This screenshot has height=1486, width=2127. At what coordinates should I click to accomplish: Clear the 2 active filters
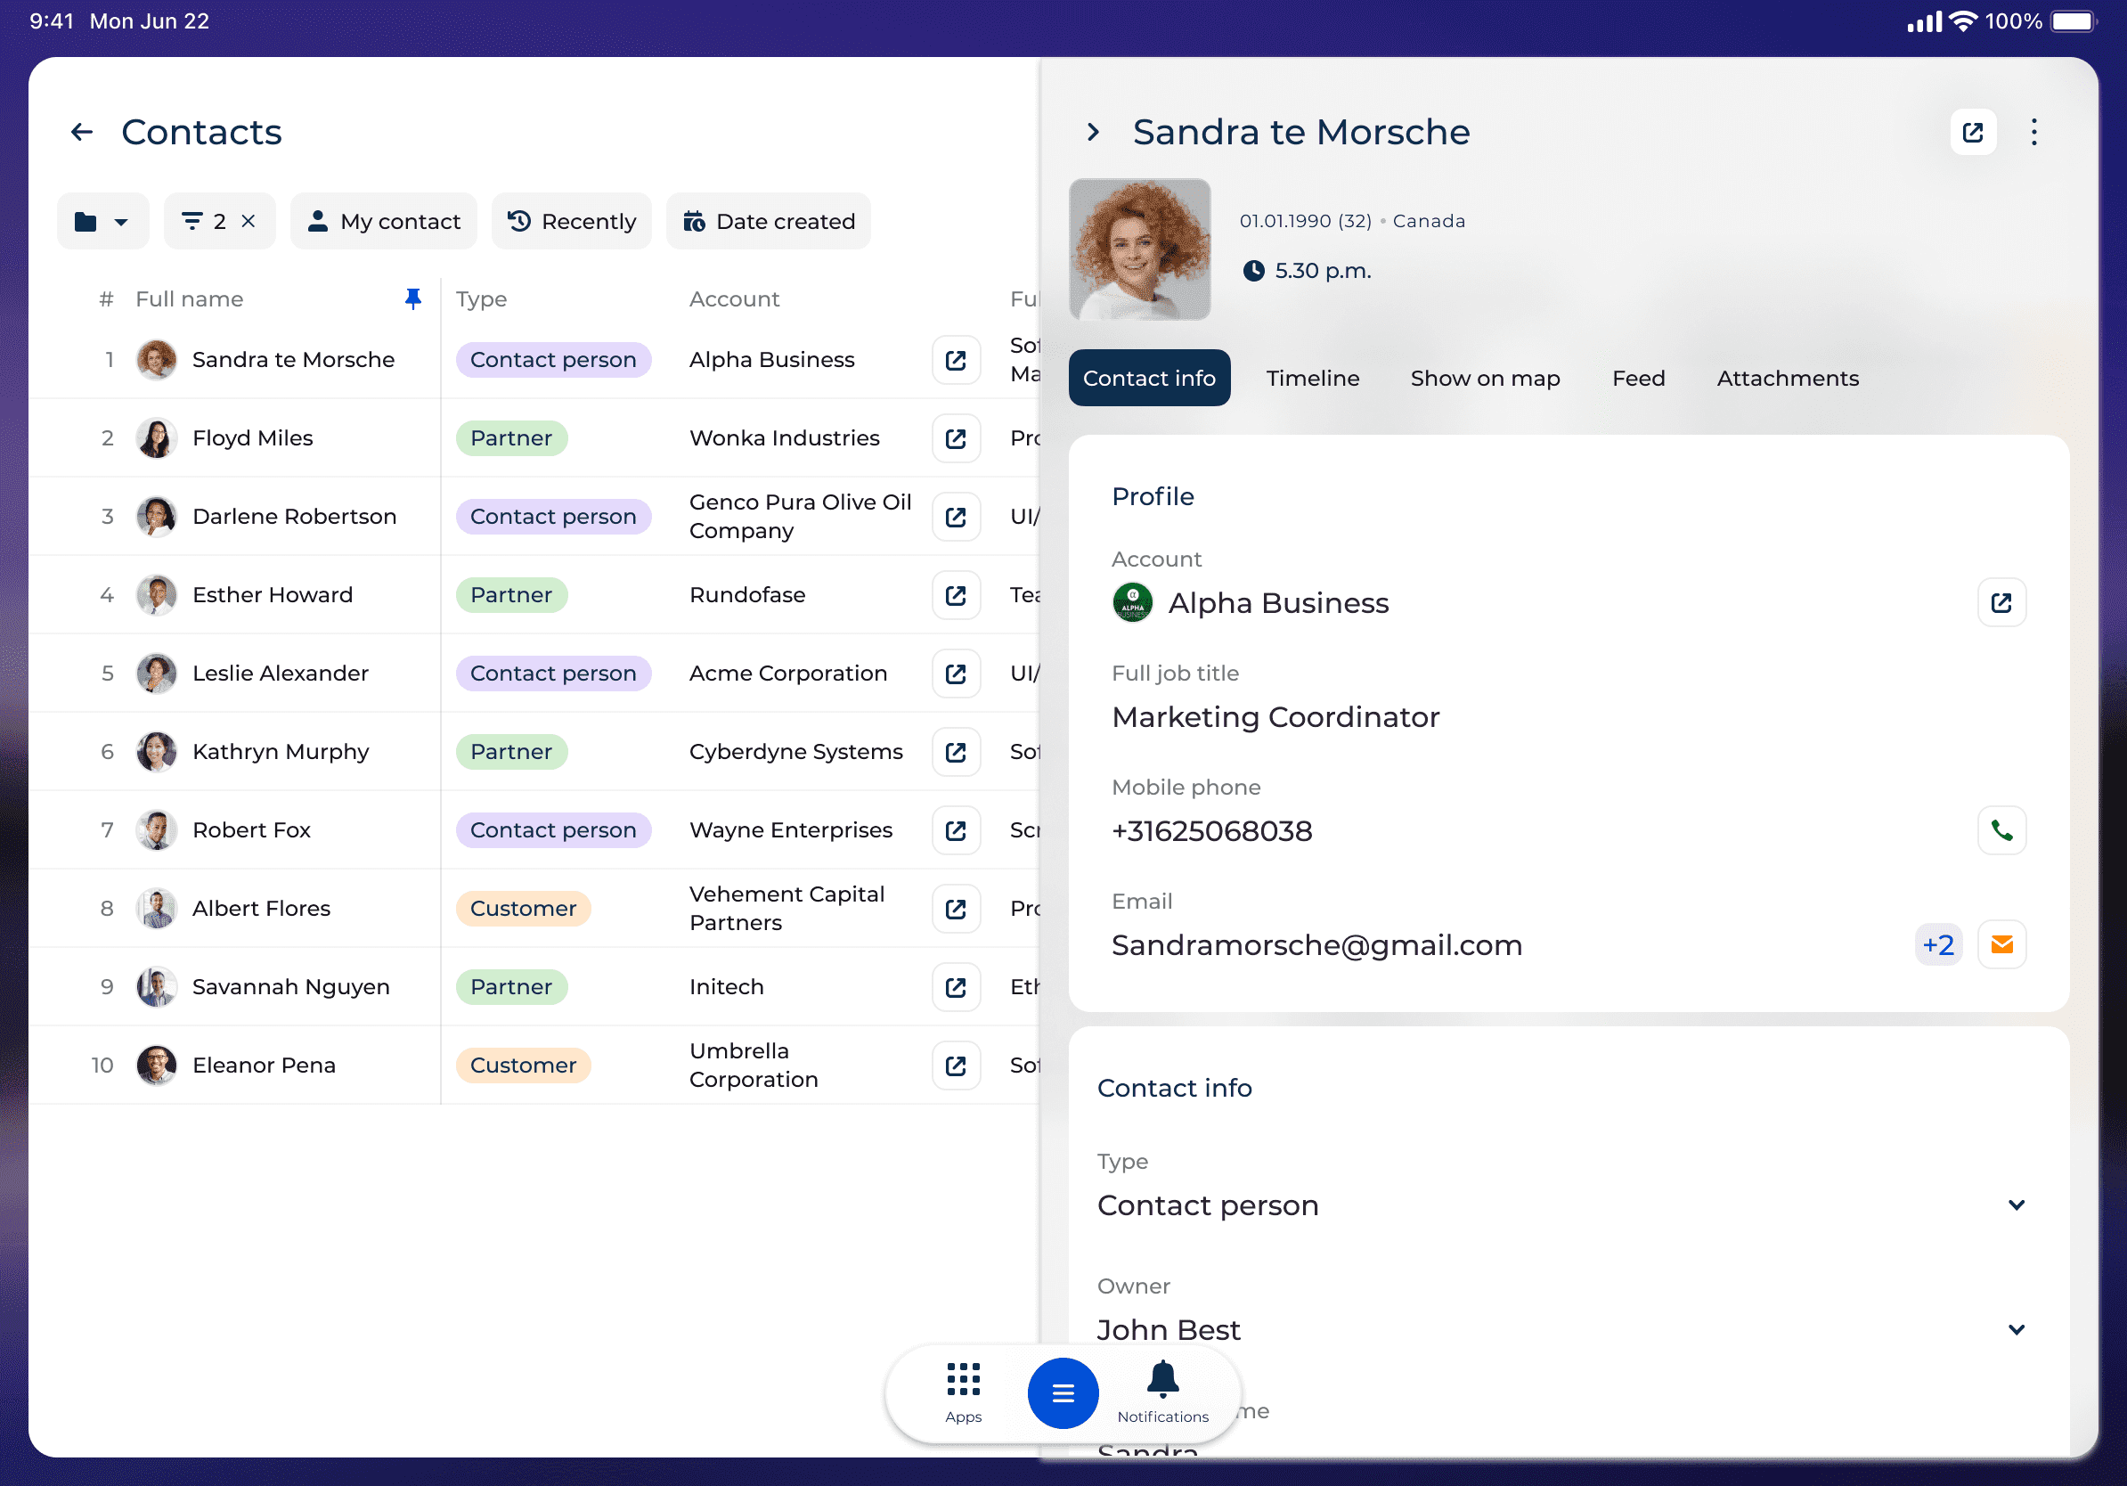coord(249,222)
